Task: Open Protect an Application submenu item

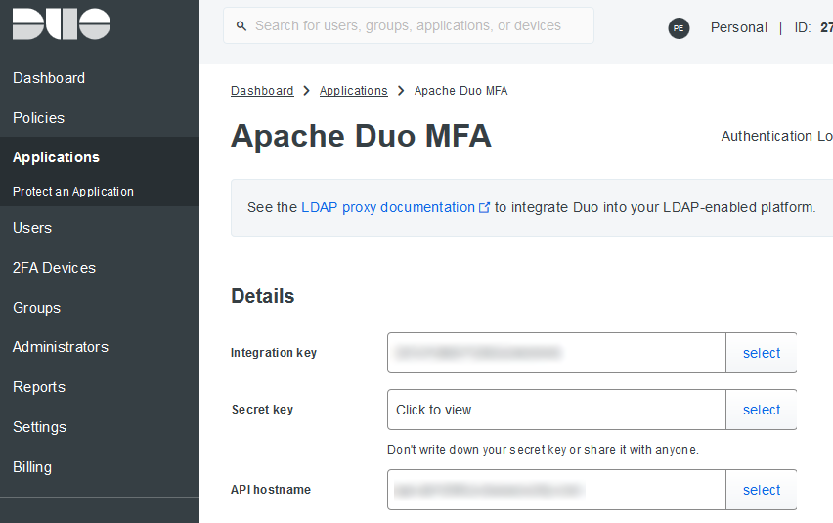Action: pyautogui.click(x=72, y=192)
